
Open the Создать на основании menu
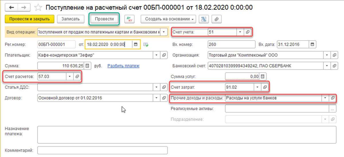168,19
